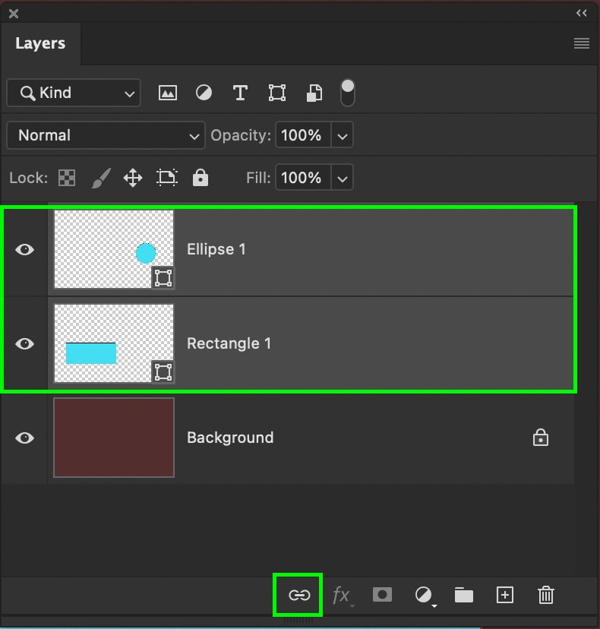
Task: Click the Fill label
Action: point(258,177)
